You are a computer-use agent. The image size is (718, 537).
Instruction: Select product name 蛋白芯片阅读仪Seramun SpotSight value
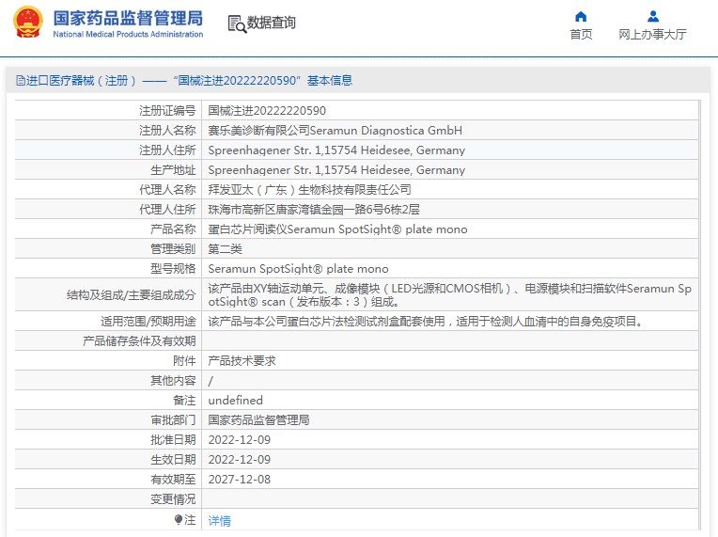pos(337,229)
